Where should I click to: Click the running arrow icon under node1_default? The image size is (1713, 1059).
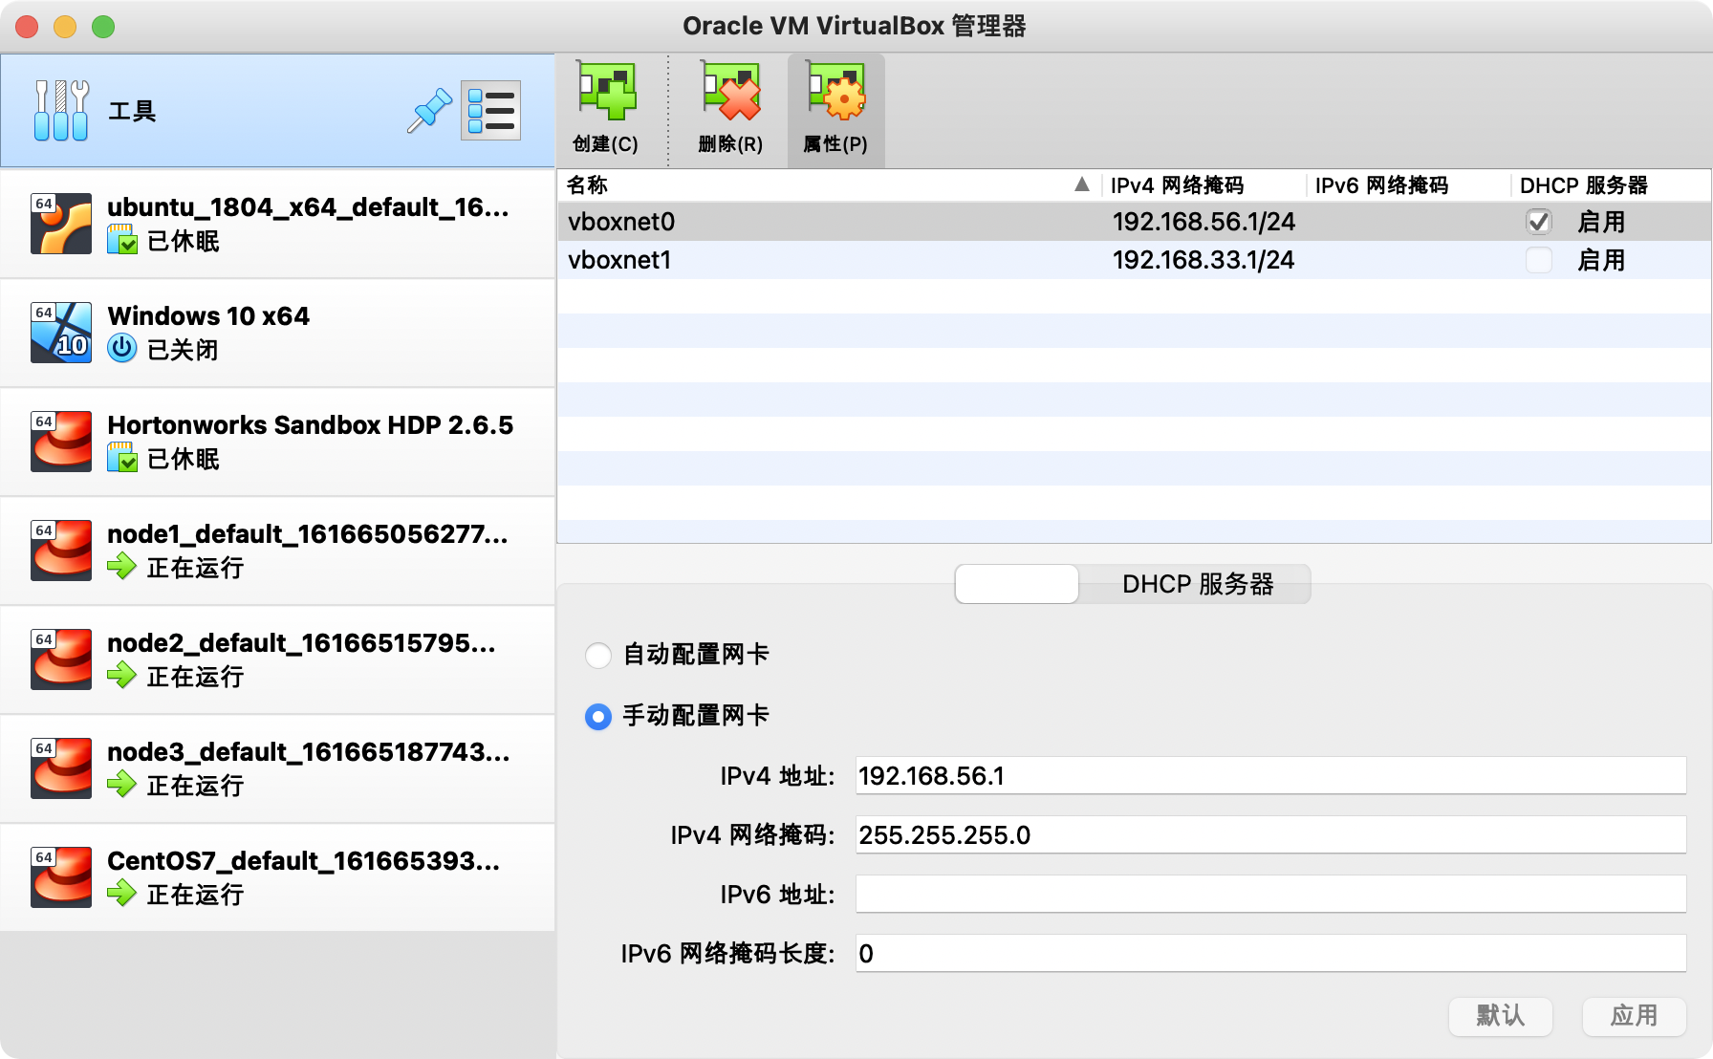[x=122, y=567]
